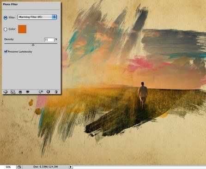This screenshot has width=206, height=169.
Task: Expand the status bar info arrow menu
Action: (x=71, y=167)
